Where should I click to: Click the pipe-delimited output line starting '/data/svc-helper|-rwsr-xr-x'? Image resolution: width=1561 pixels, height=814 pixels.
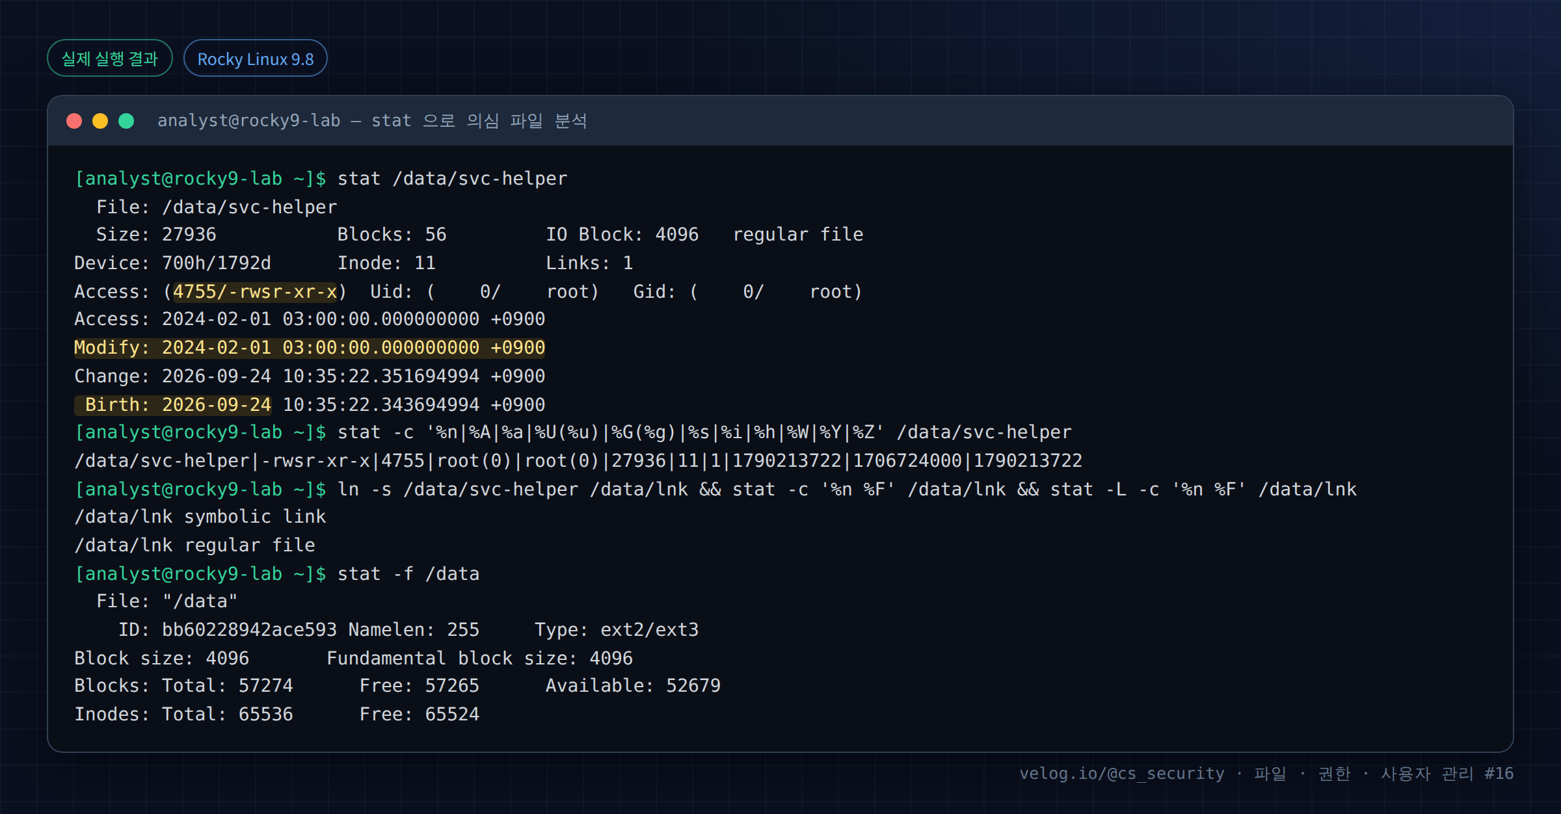[578, 461]
